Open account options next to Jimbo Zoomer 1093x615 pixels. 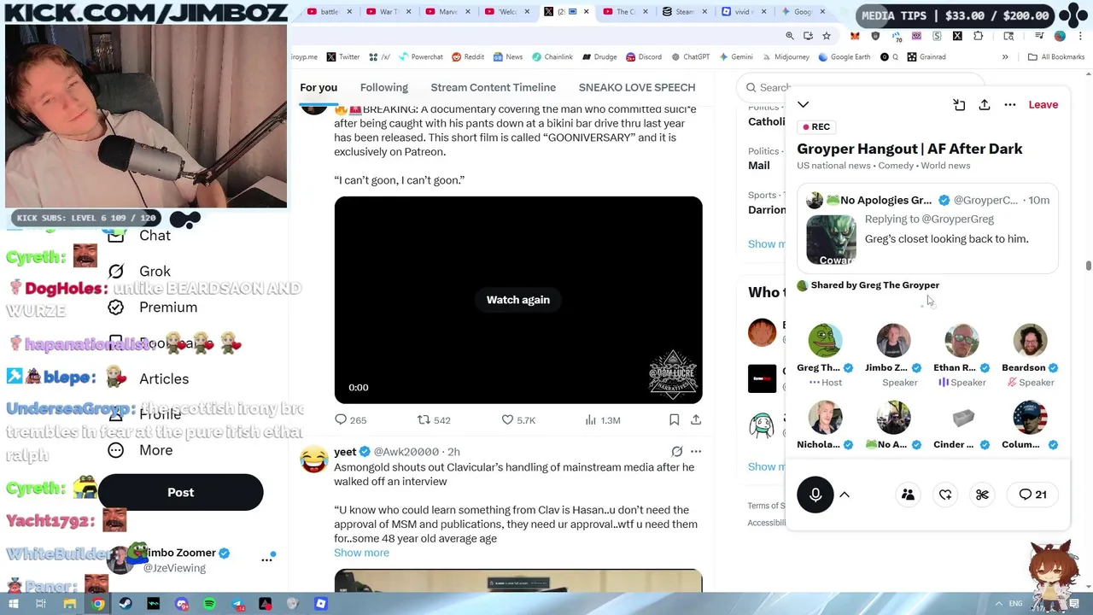266,559
